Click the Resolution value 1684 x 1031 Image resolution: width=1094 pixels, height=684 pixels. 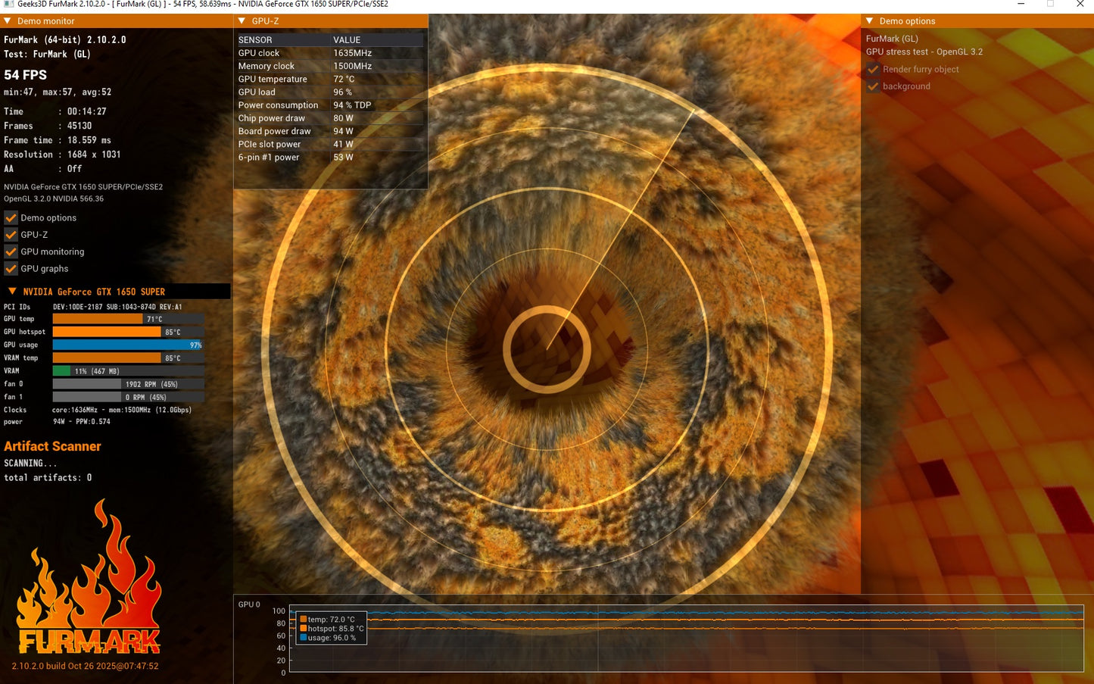pos(94,155)
